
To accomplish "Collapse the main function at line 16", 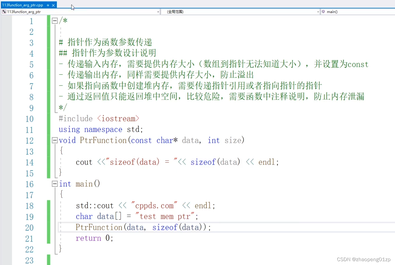I will pos(55,184).
